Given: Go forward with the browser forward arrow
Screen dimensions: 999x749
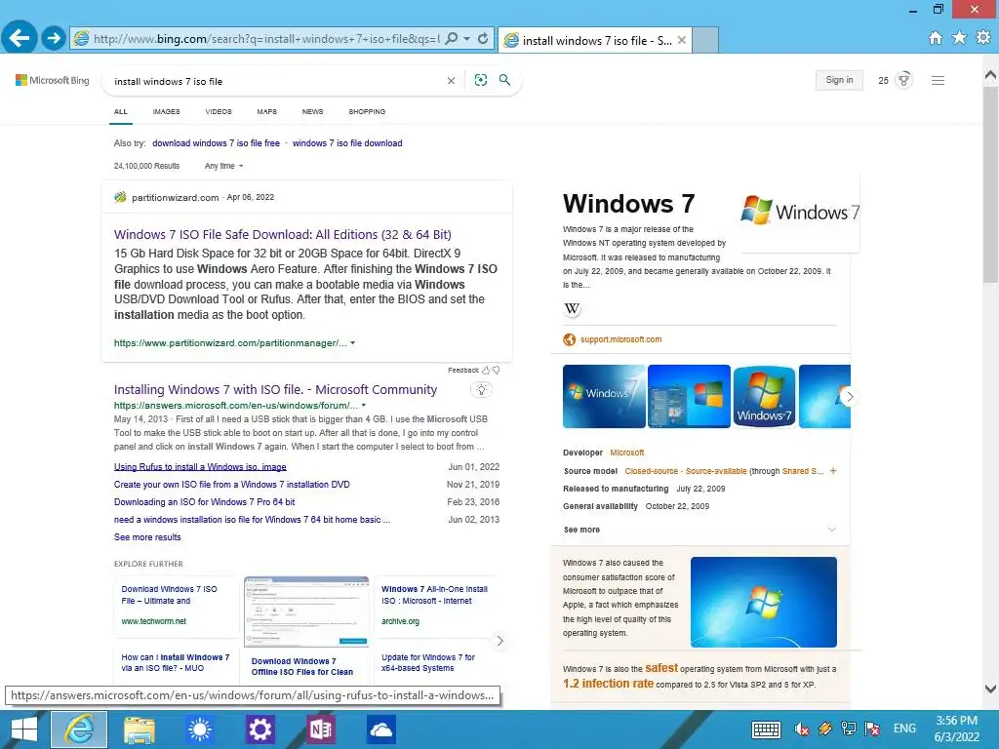Looking at the screenshot, I should (x=54, y=39).
